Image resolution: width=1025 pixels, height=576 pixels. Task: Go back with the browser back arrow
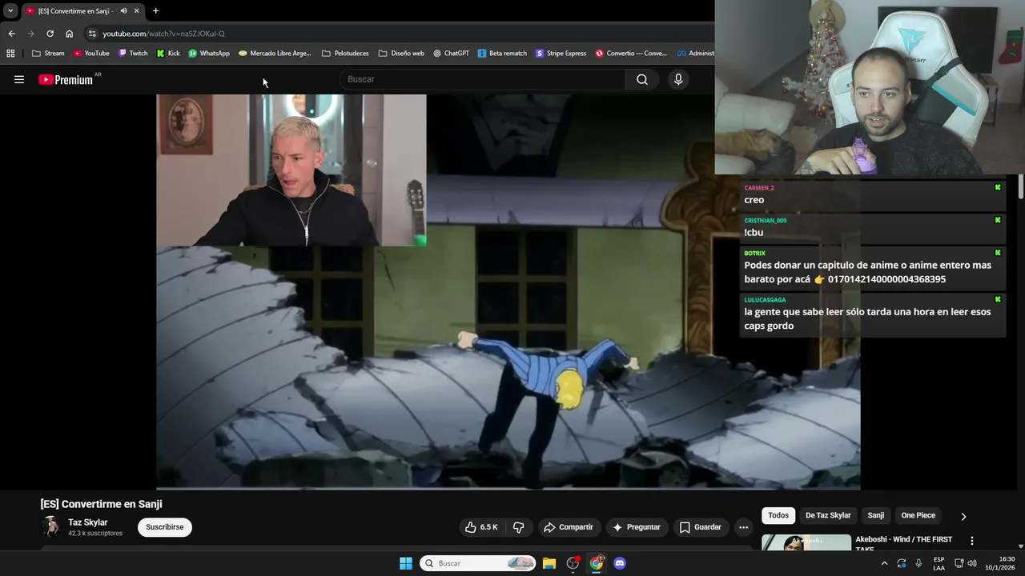pyautogui.click(x=11, y=34)
